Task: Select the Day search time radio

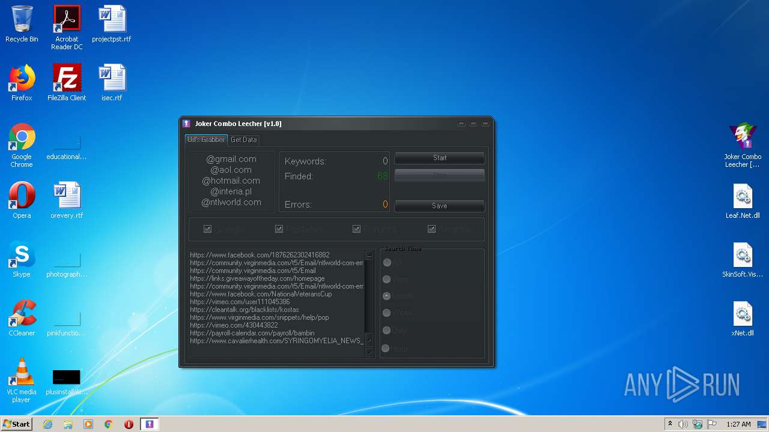Action: point(387,330)
